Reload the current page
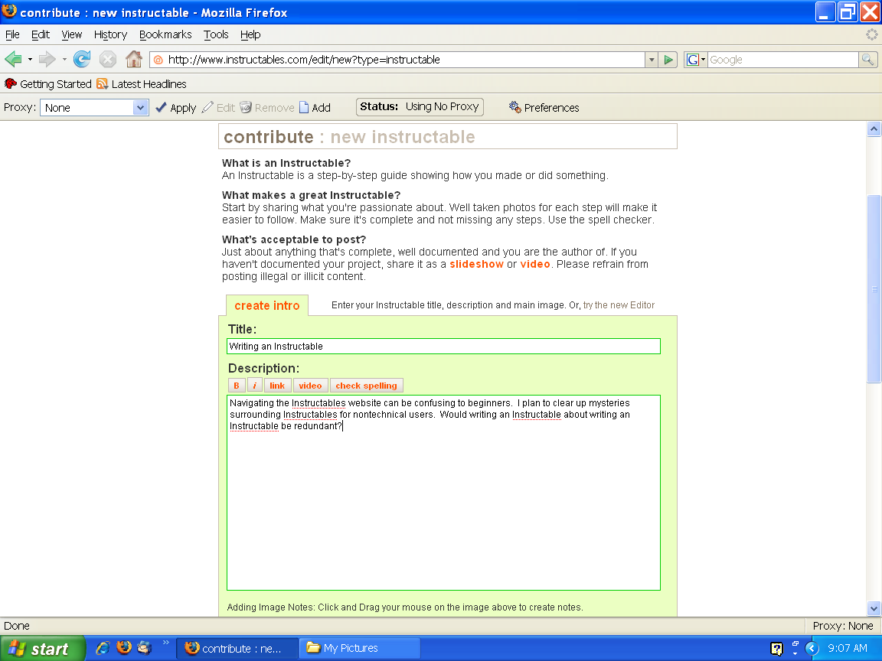The height and width of the screenshot is (661, 882). point(81,59)
